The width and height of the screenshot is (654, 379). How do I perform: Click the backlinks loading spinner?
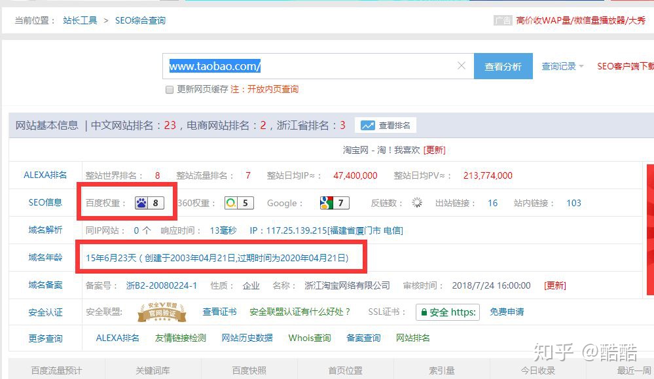pos(416,203)
